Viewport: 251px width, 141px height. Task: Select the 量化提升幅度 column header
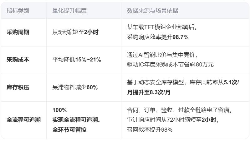[x=69, y=11]
